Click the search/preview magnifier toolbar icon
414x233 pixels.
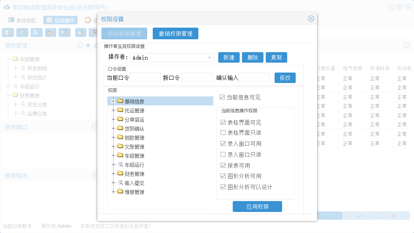(x=8, y=32)
